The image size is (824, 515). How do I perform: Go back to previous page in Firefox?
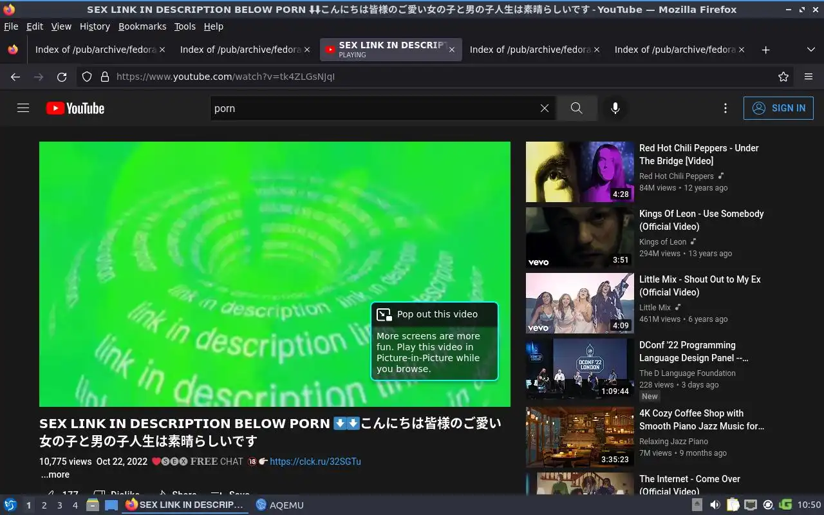click(15, 77)
